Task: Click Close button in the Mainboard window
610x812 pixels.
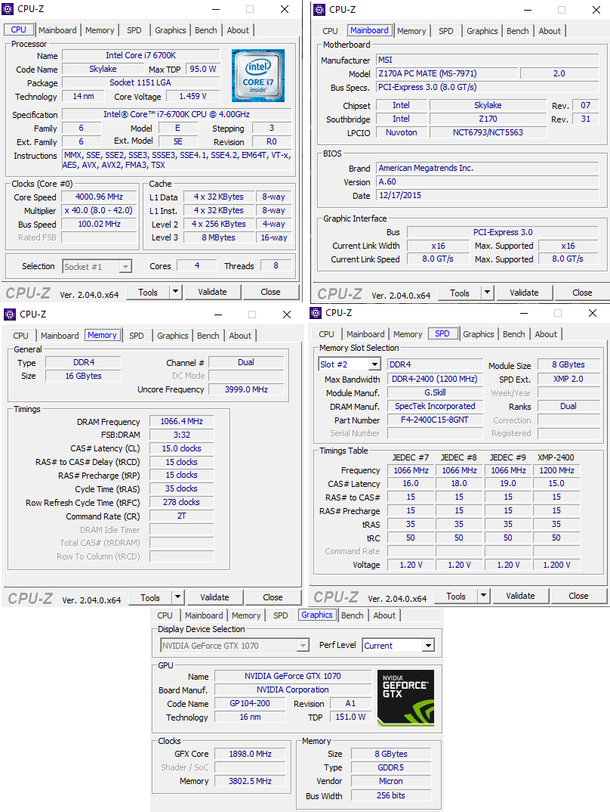Action: click(x=582, y=293)
